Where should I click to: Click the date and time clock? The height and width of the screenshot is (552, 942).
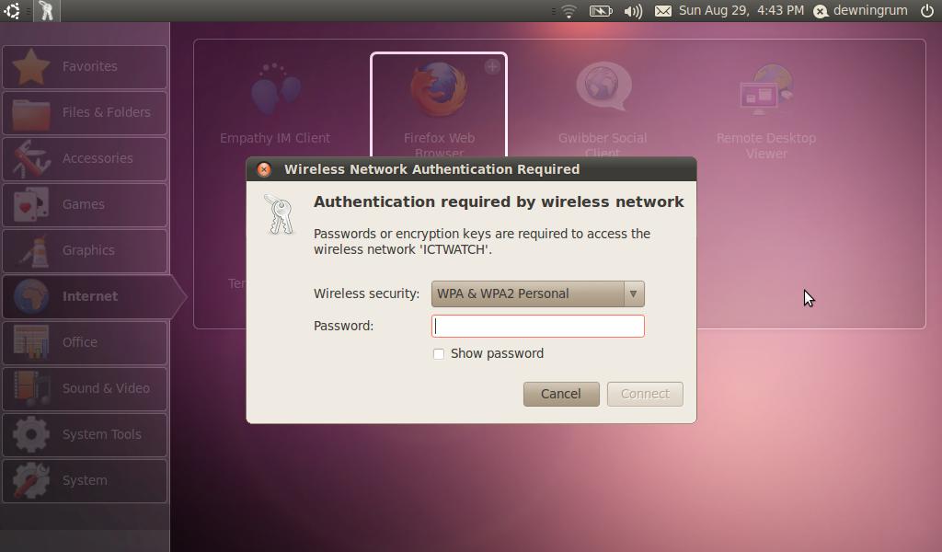pyautogui.click(x=741, y=10)
